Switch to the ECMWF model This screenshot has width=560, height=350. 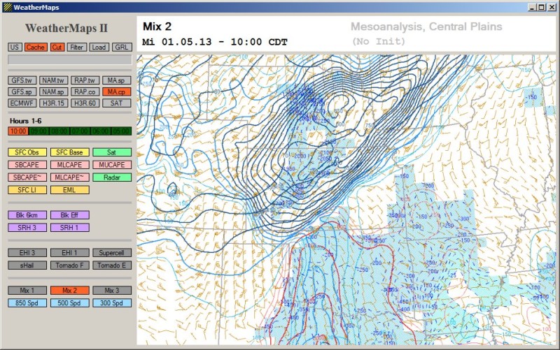(x=23, y=103)
